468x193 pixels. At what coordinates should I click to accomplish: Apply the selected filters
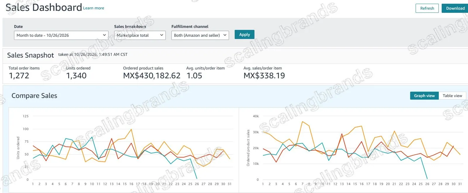click(245, 34)
